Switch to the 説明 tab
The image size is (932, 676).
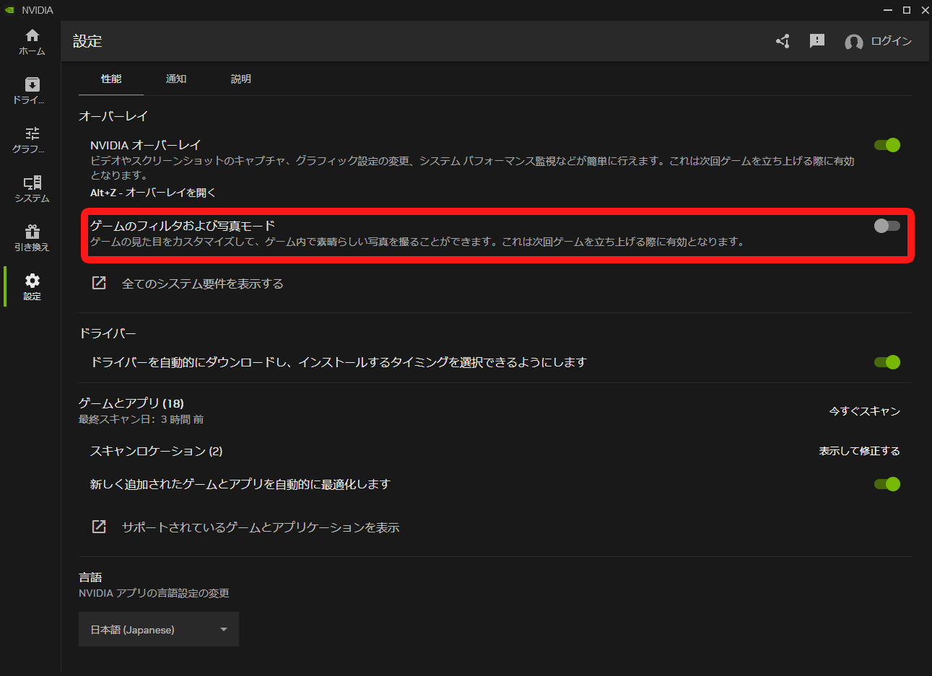[241, 79]
